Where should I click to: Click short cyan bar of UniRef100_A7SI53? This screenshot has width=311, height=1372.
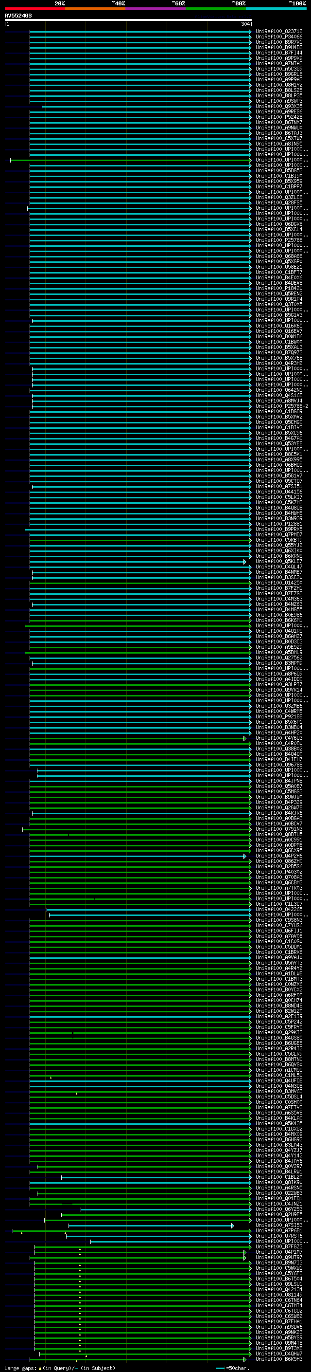click(151, 1226)
